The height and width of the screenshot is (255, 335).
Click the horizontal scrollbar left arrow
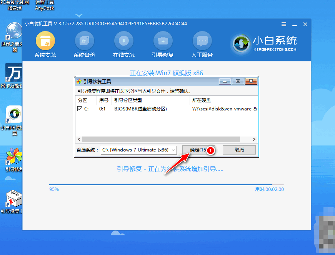click(x=79, y=139)
